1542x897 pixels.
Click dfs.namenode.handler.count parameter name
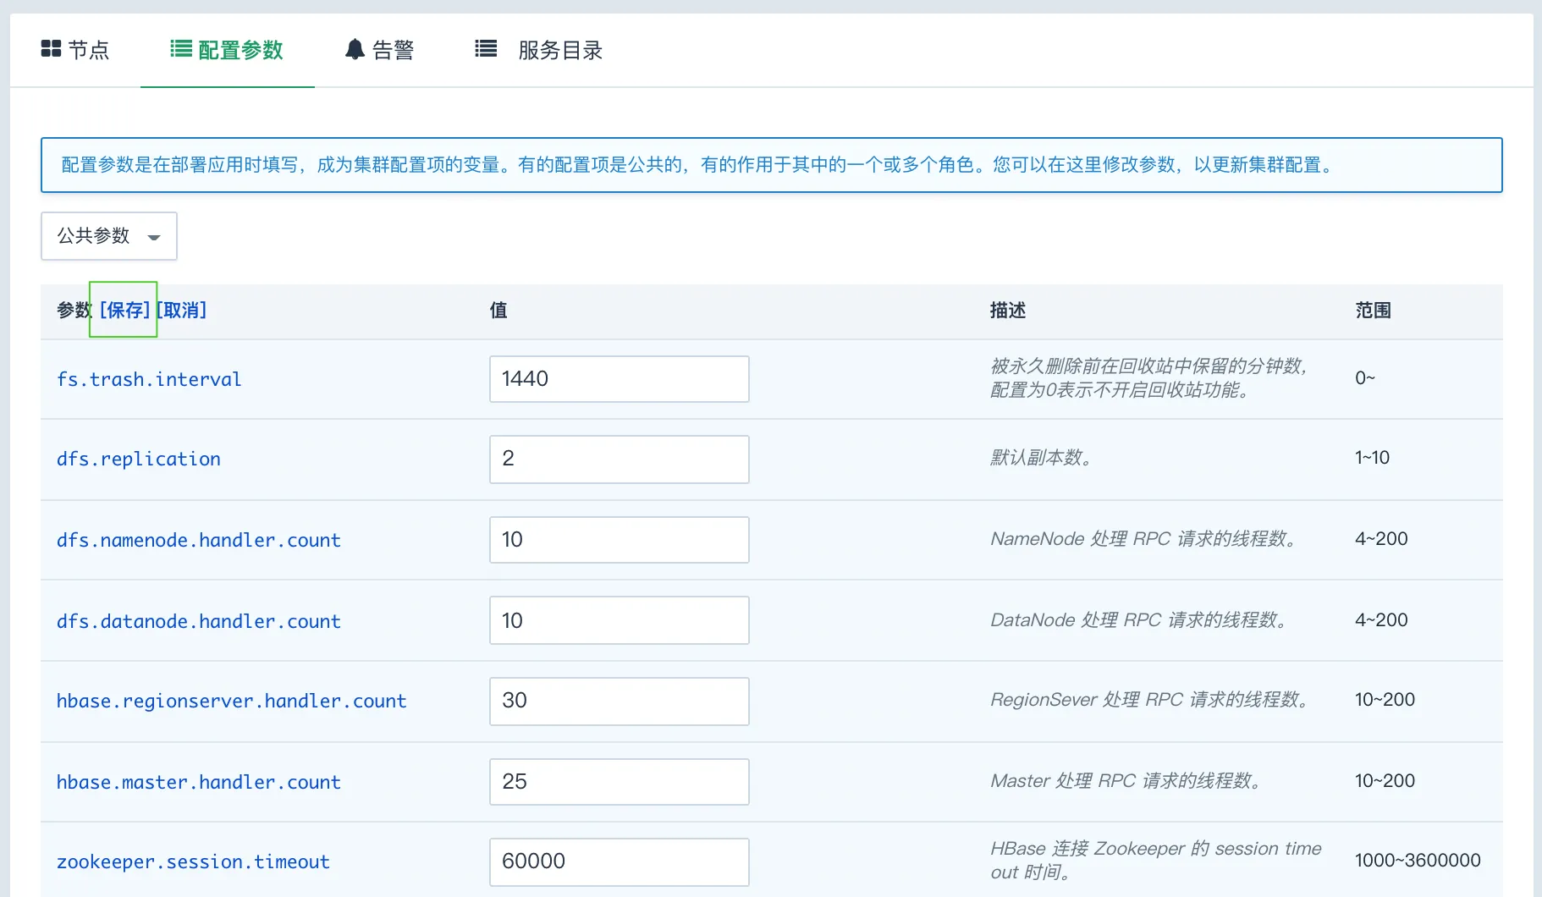(x=199, y=540)
